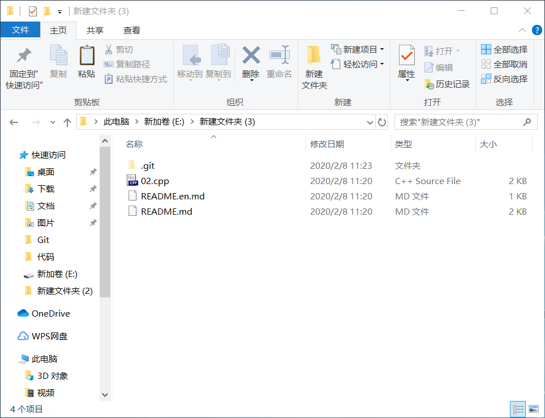Expand breadcrumb chevron after 此电脑

click(136, 122)
